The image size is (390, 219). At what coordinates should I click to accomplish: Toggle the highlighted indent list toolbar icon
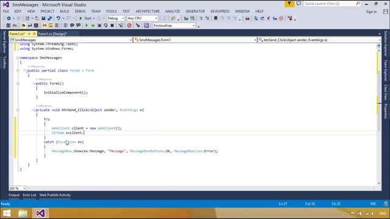click(51, 26)
